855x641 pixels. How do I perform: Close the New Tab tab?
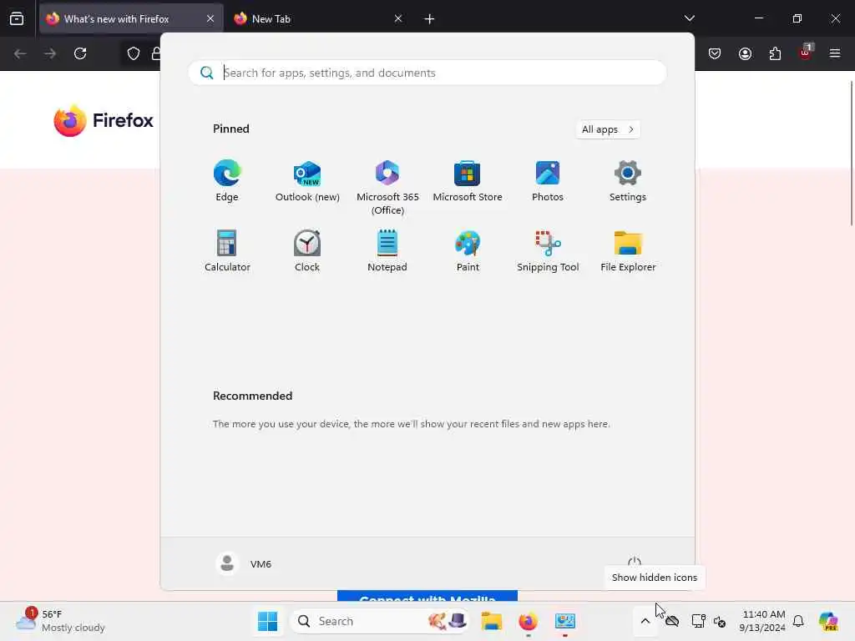click(398, 19)
